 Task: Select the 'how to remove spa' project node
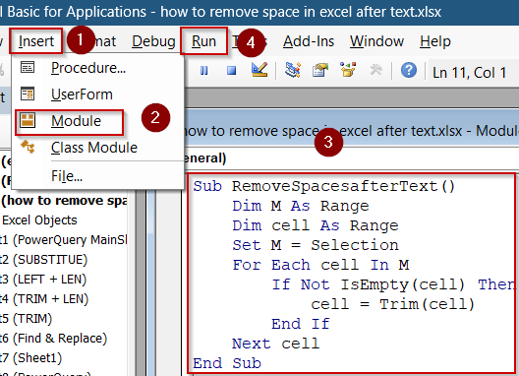click(x=64, y=200)
